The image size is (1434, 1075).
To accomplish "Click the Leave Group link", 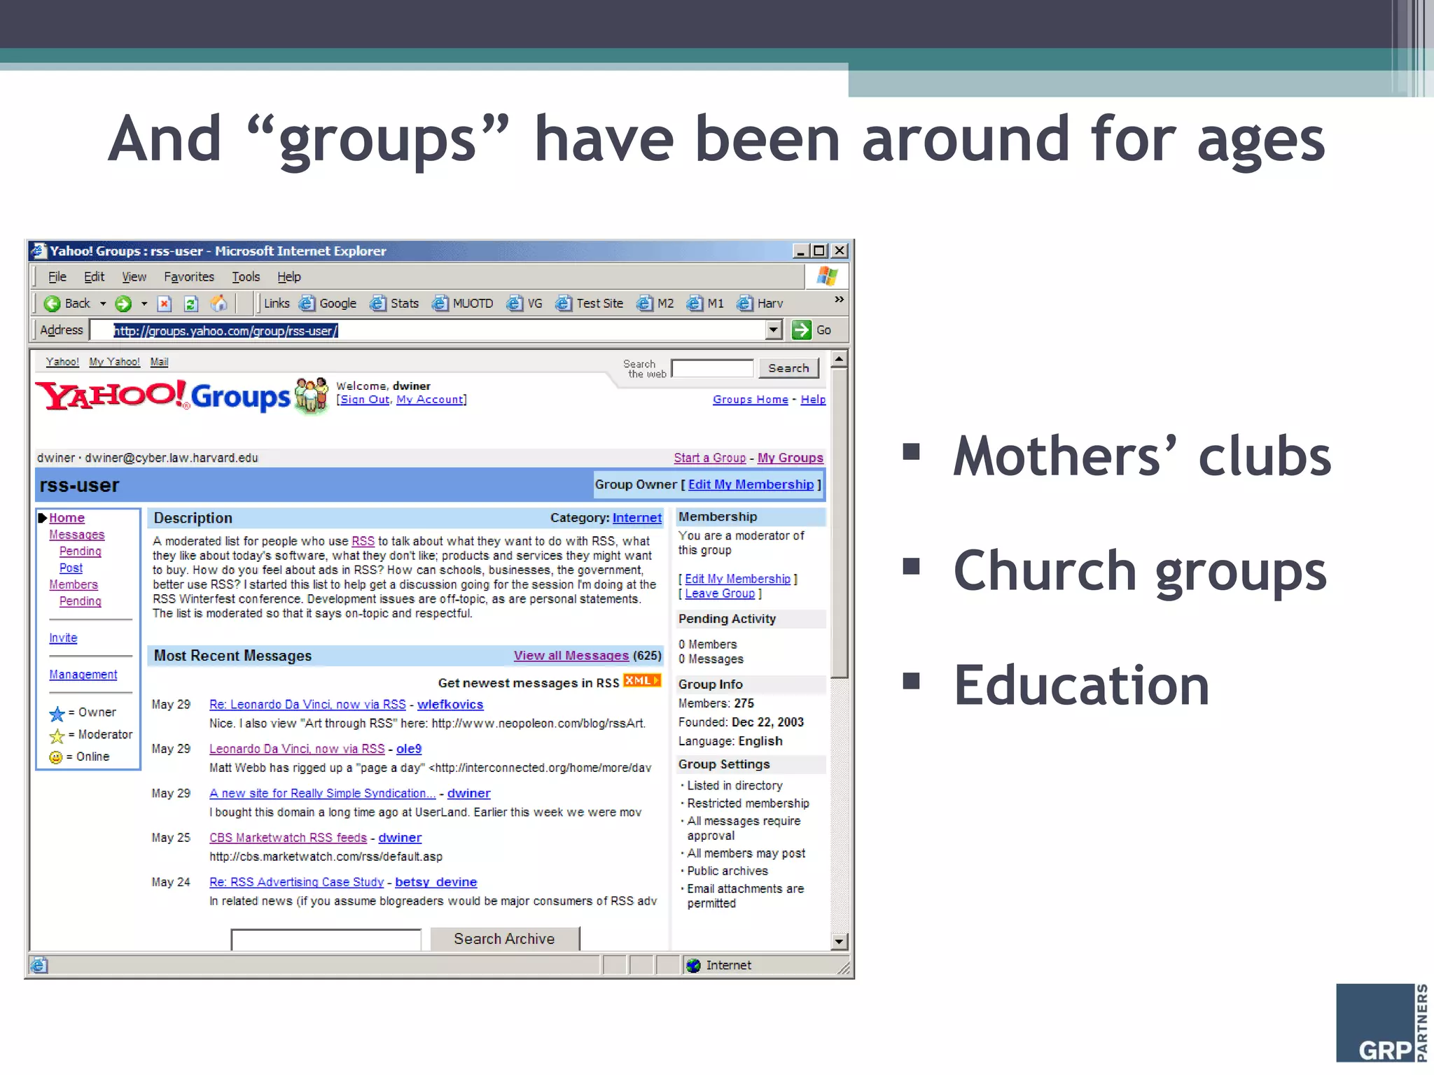I will coord(720,593).
